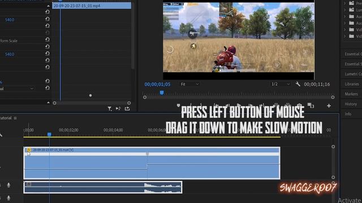Viewport: 362px width, 203px height.
Task: Collapse the Effect Controls timeline using top arrow
Action: pos(48,6)
